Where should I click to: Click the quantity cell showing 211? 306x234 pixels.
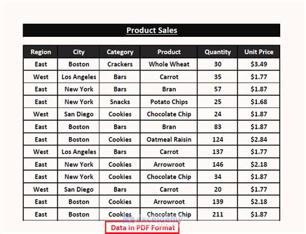tap(218, 215)
